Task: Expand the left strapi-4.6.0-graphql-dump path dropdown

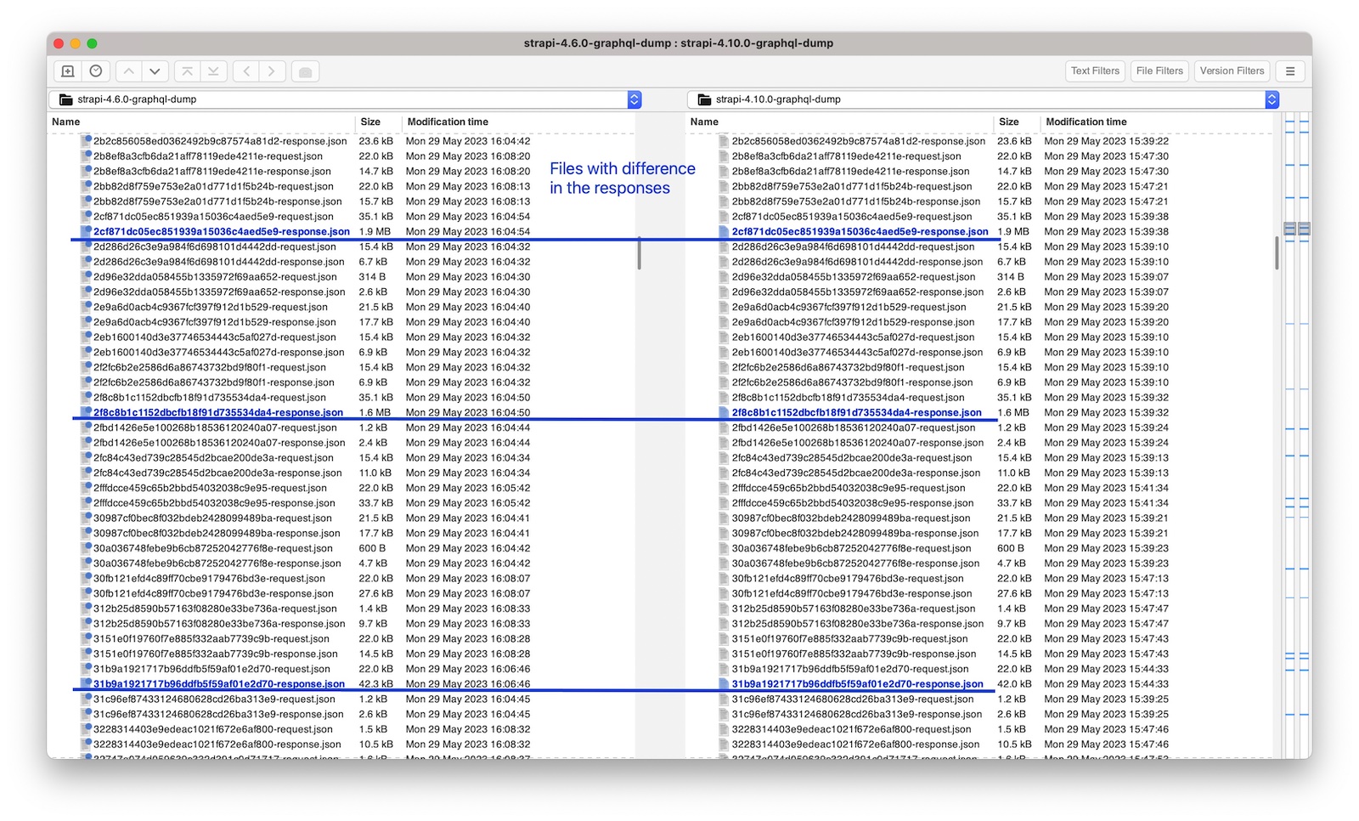Action: tap(634, 99)
